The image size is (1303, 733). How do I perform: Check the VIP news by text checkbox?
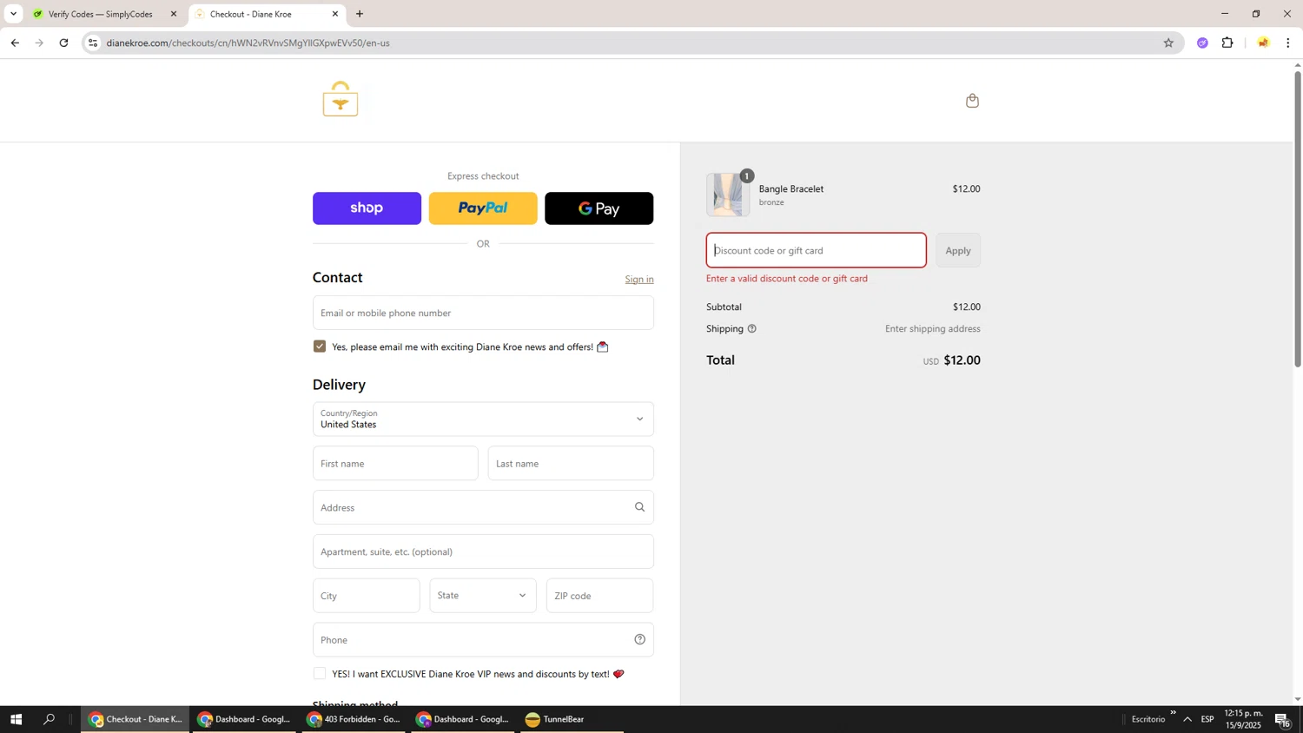click(320, 674)
